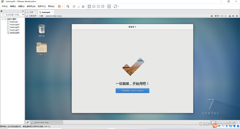
Task: Click gnome-initial-setup in the guest top bar
Action: pyautogui.click(x=54, y=16)
